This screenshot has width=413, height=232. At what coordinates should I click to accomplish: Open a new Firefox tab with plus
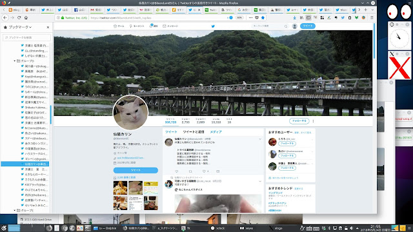[366, 10]
